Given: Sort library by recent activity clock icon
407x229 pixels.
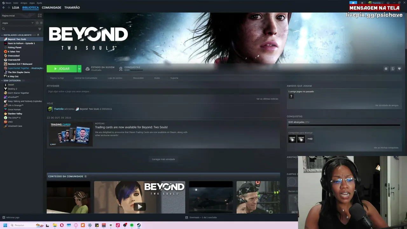Looking at the screenshot, I should 37,23.
